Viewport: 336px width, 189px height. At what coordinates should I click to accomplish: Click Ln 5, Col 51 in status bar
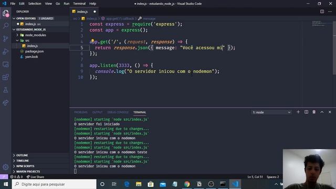click(255, 177)
